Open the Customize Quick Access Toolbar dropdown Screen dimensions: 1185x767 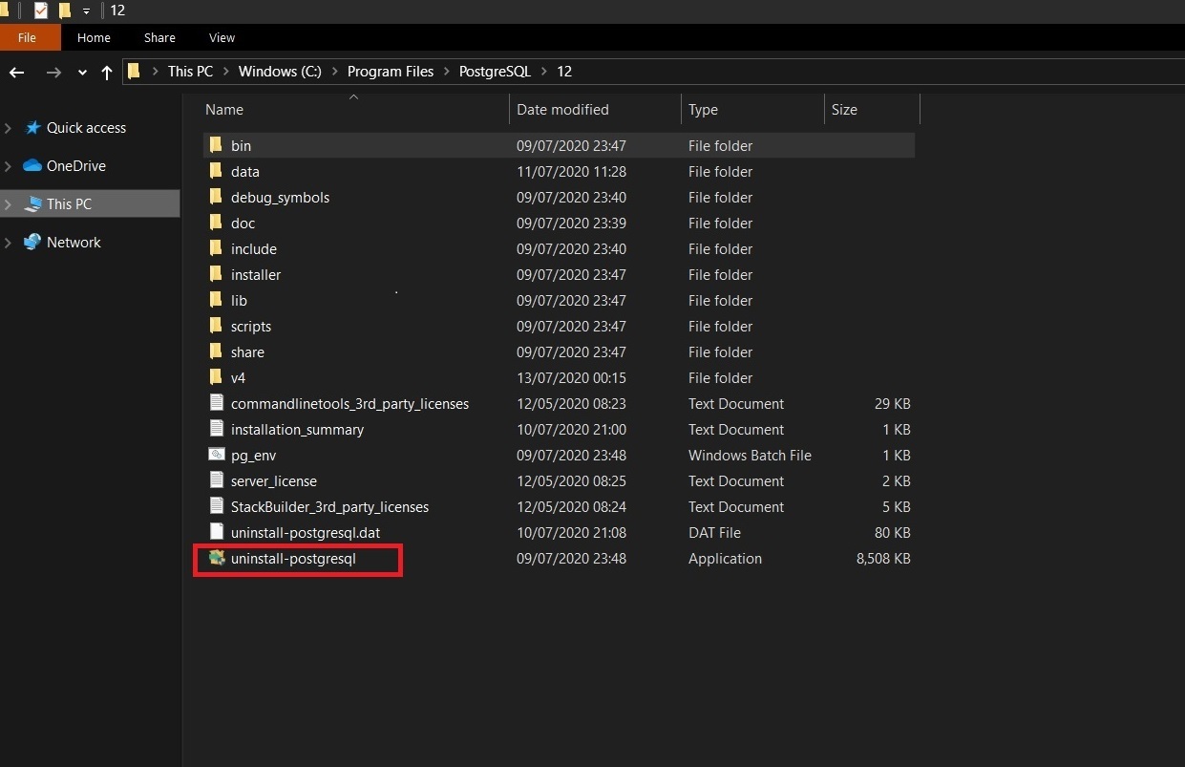pos(84,11)
